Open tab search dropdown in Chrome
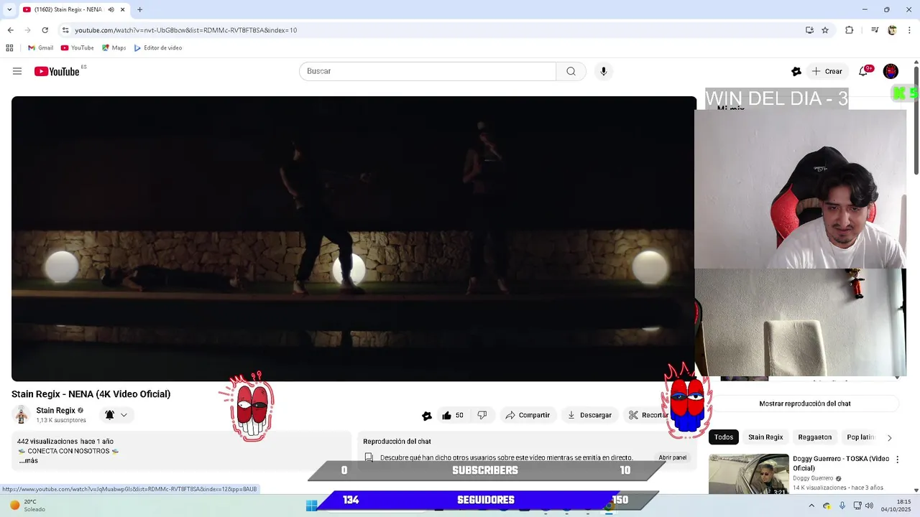920x517 pixels. click(9, 9)
